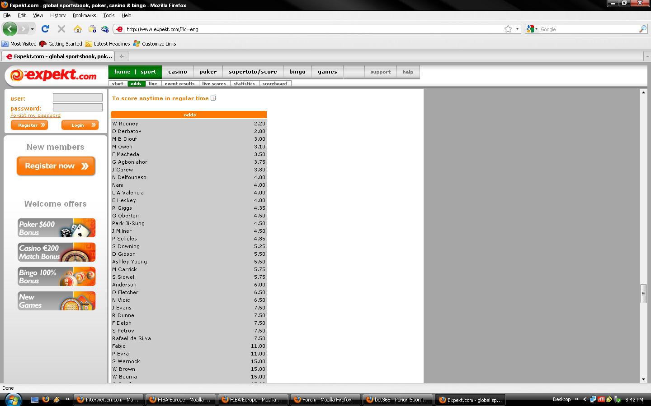Open the View menu
Viewport: 651px width, 406px height.
[38, 15]
